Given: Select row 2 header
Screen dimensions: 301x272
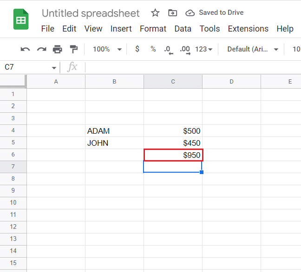Looking at the screenshot, I should coord(13,106).
